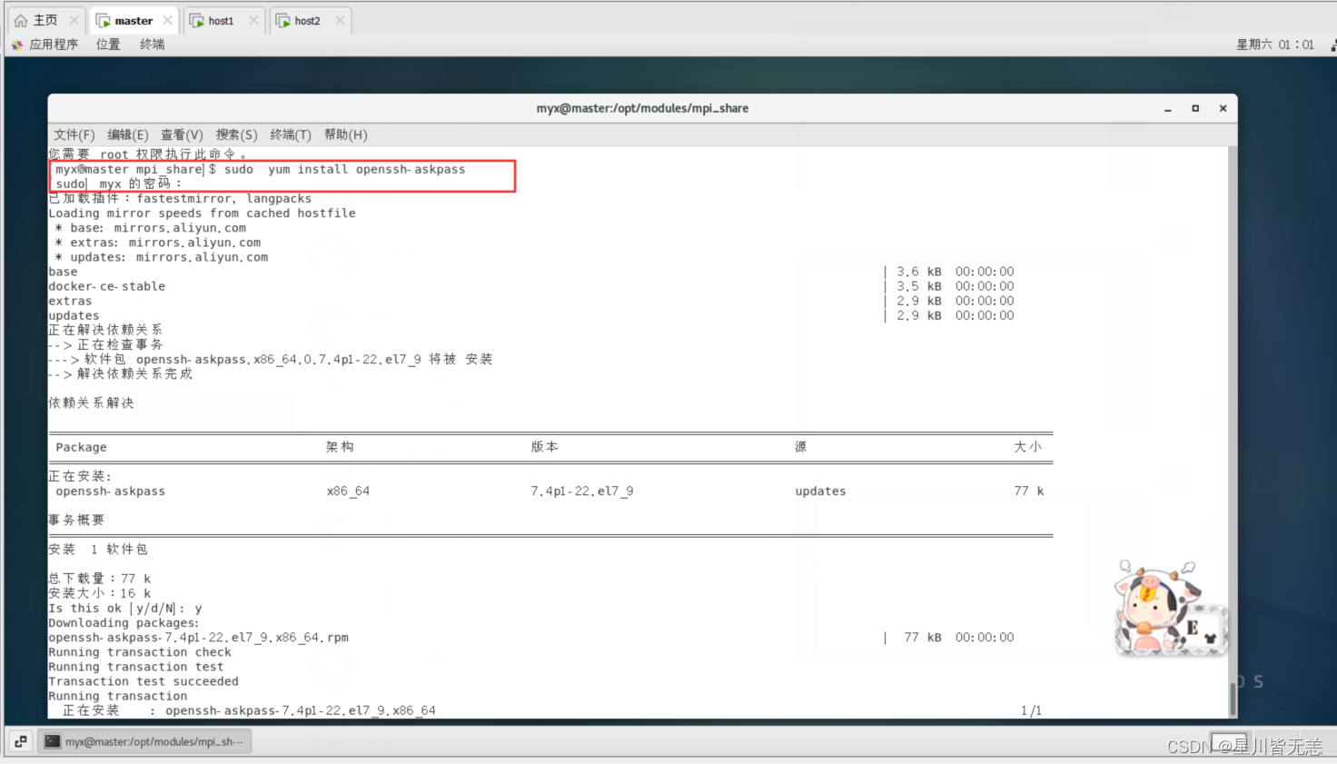Open the 搜索 search menu
The image size is (1337, 764).
236,134
